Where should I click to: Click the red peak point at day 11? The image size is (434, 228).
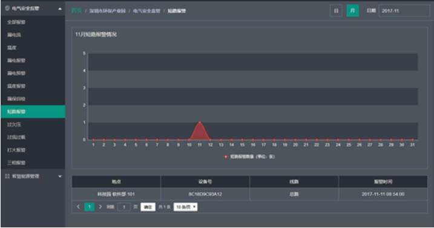200,122
